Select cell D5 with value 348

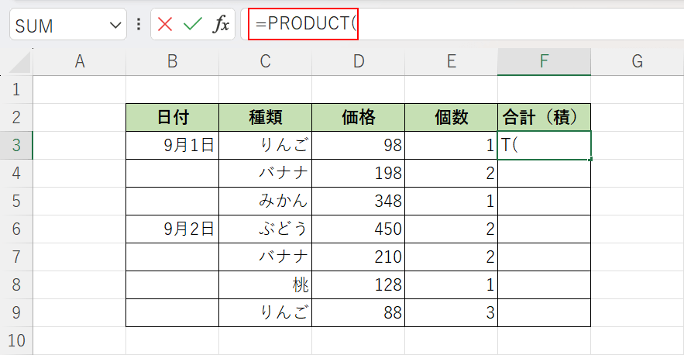coord(358,201)
